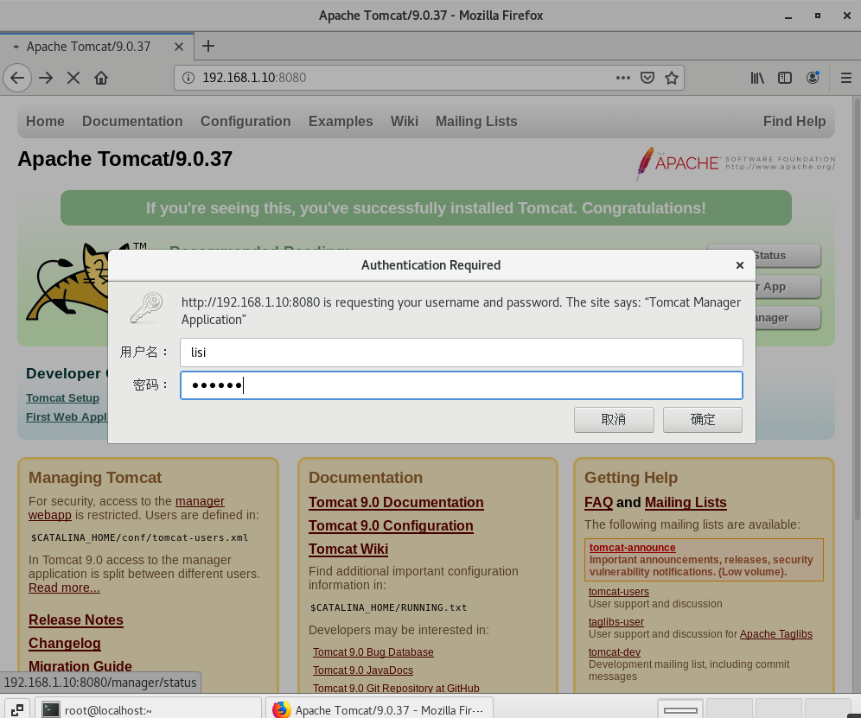
Task: Save page to Pocket icon
Action: coord(647,78)
